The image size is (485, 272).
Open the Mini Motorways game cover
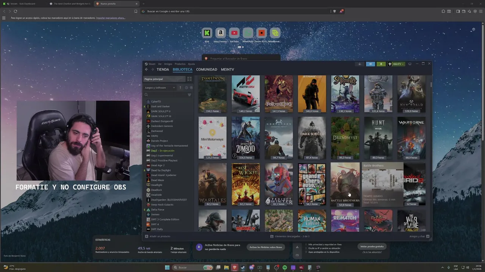213,138
